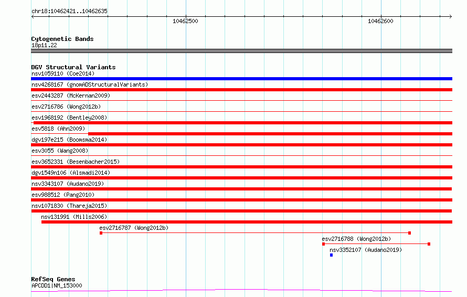Click the left end marker of esv2716788
The height and width of the screenshot is (297, 467).
tap(323, 244)
